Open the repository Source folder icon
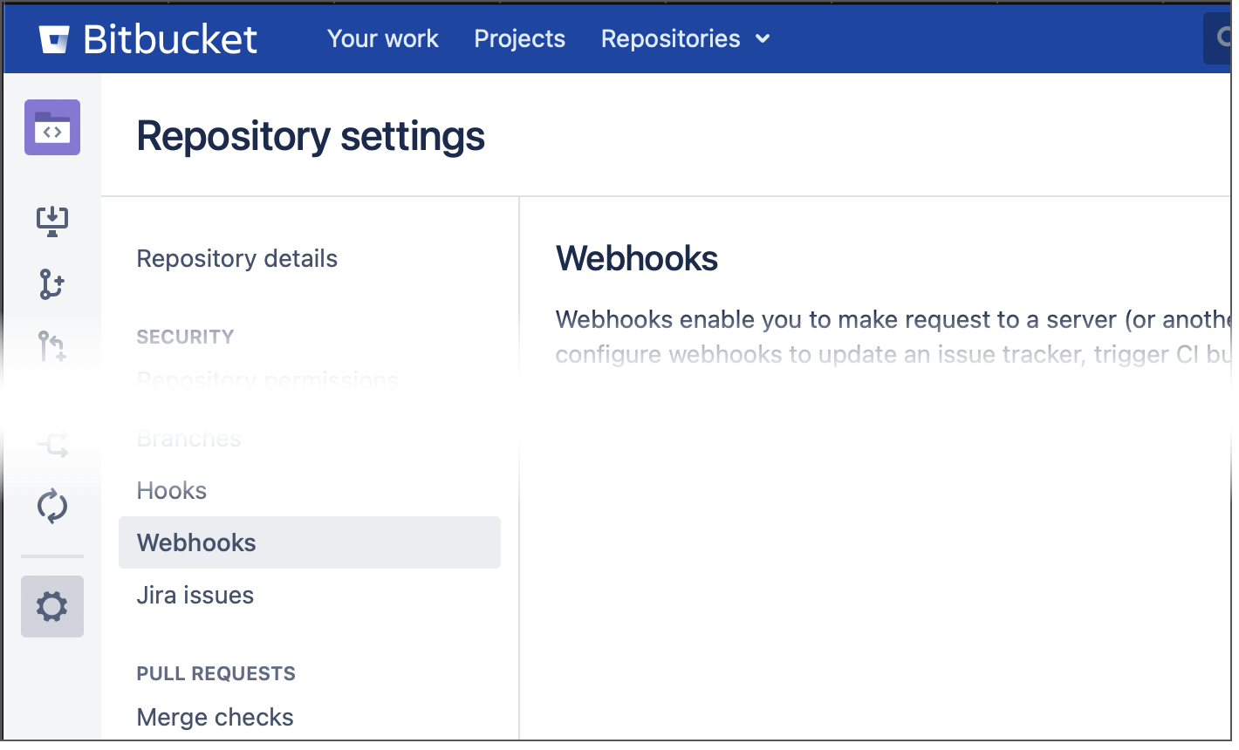This screenshot has height=750, width=1239. click(x=51, y=127)
